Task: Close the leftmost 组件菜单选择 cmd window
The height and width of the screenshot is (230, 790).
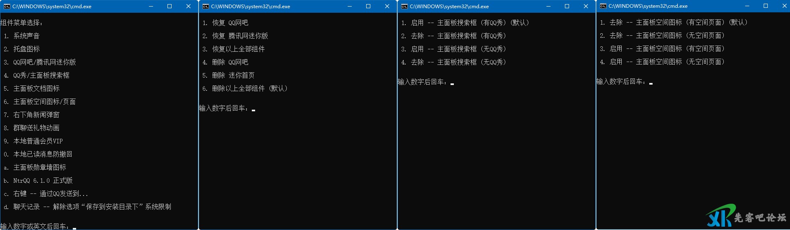Action: point(188,7)
